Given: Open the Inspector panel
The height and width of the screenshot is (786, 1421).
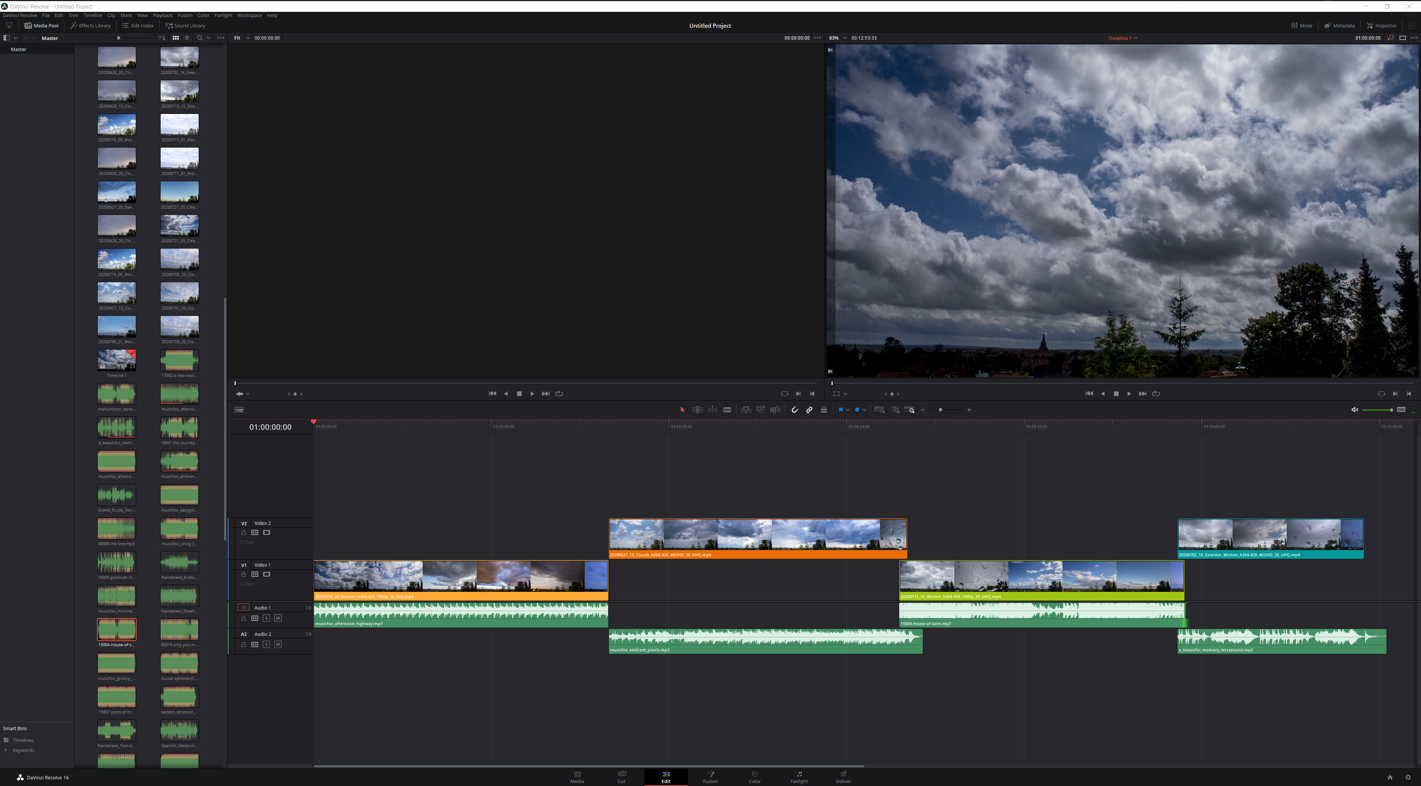Looking at the screenshot, I should coord(1382,26).
